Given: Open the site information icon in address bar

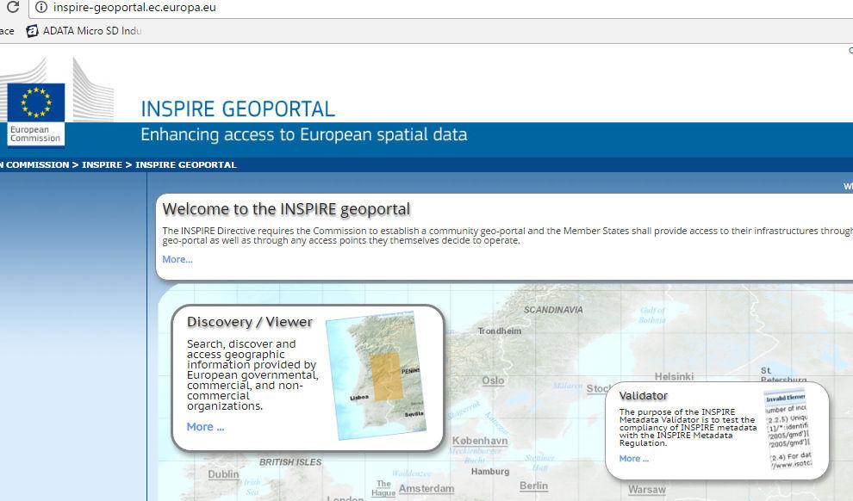Looking at the screenshot, I should (40, 8).
